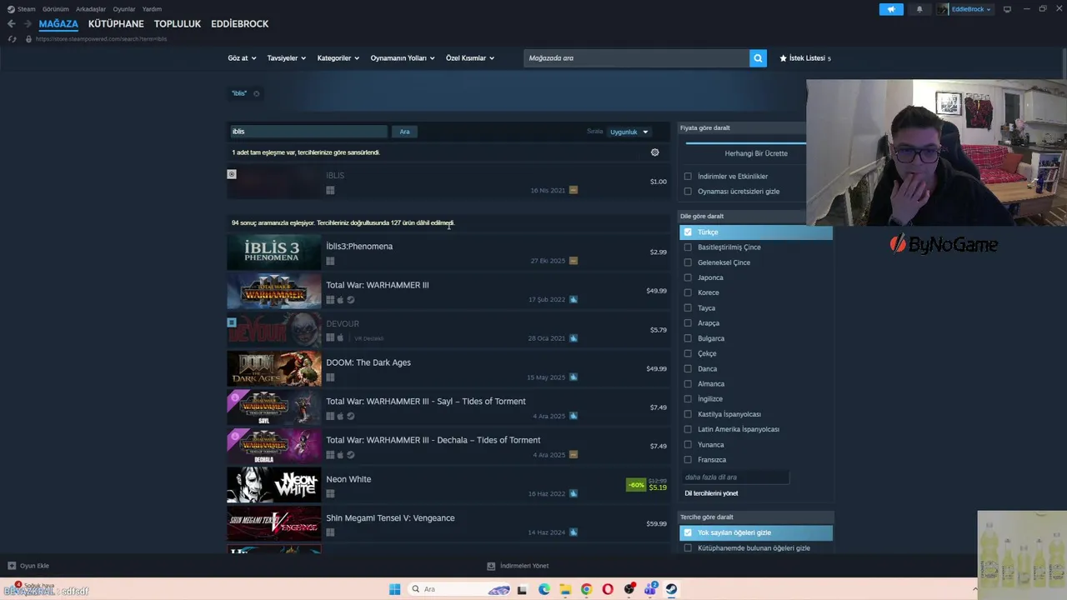Click the İblis3 Phenomena thumbnail
Screen dimensions: 1067x600
273,252
